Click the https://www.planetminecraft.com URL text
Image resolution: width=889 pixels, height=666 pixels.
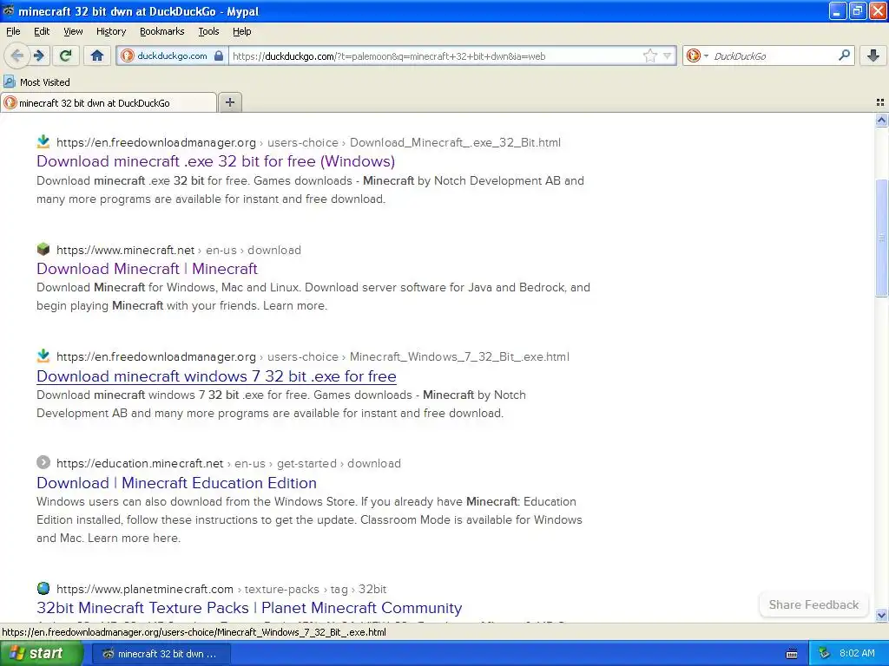tap(145, 589)
